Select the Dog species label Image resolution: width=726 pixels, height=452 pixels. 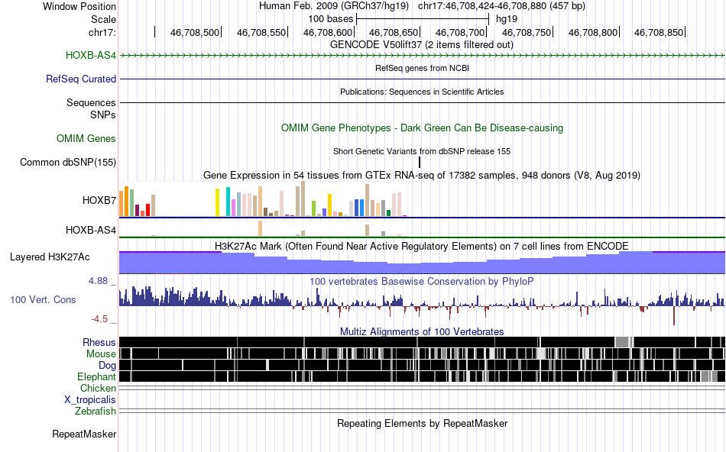(x=107, y=366)
